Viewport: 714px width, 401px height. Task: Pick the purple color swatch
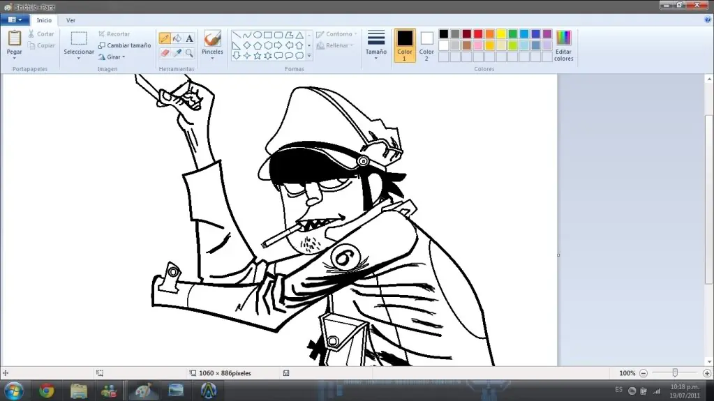click(547, 34)
